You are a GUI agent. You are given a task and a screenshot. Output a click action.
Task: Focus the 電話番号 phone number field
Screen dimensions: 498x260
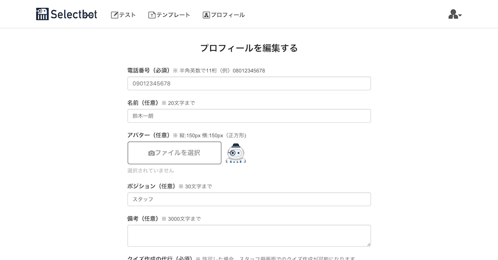[249, 84]
